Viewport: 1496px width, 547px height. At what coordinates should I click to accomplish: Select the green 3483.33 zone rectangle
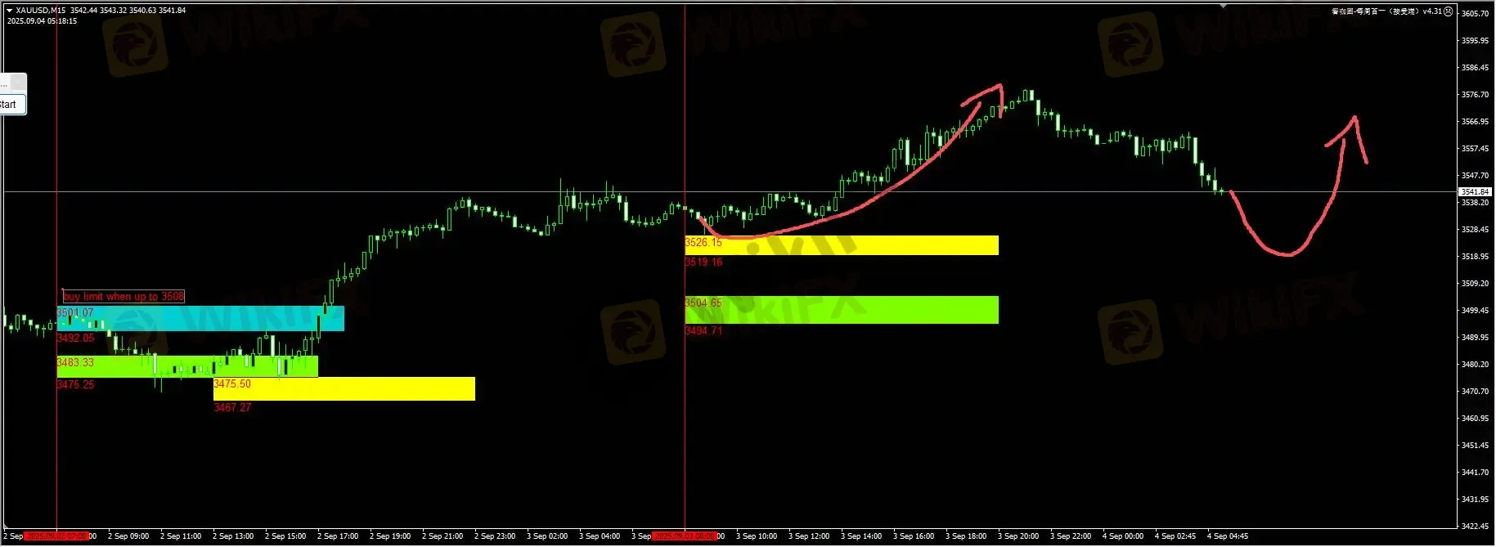coord(188,366)
